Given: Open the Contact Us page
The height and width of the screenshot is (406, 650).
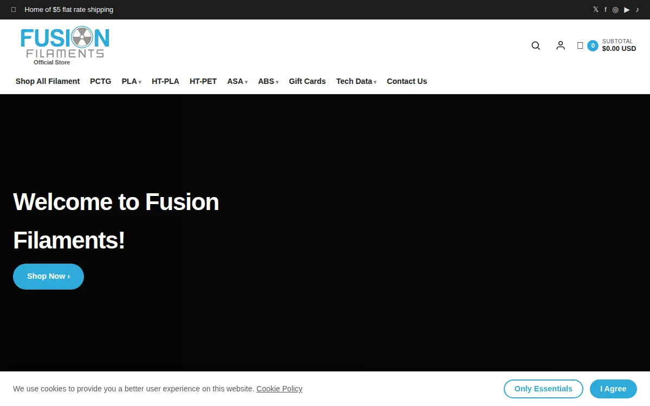Looking at the screenshot, I should pos(407,81).
